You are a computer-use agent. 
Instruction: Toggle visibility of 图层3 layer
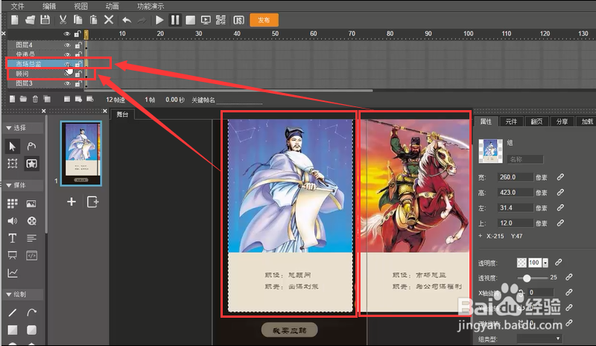point(67,83)
